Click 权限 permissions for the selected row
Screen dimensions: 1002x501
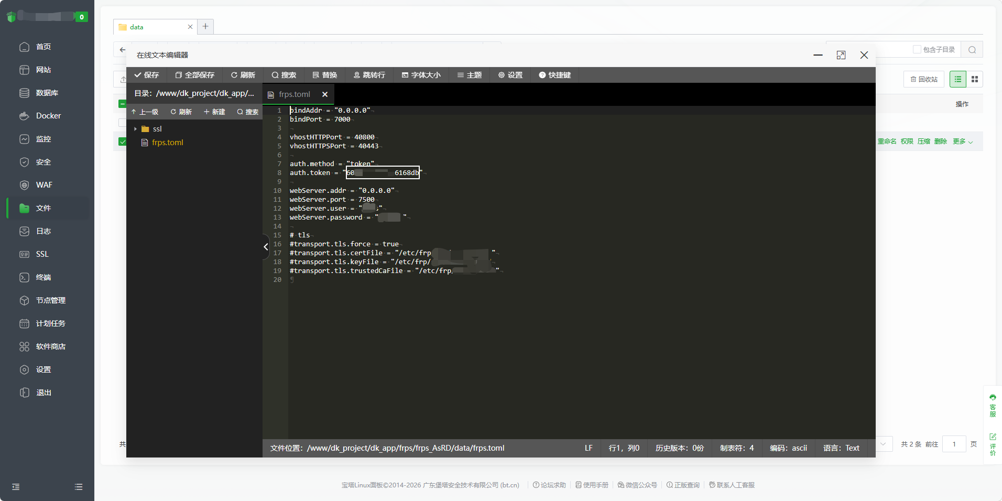click(x=907, y=141)
